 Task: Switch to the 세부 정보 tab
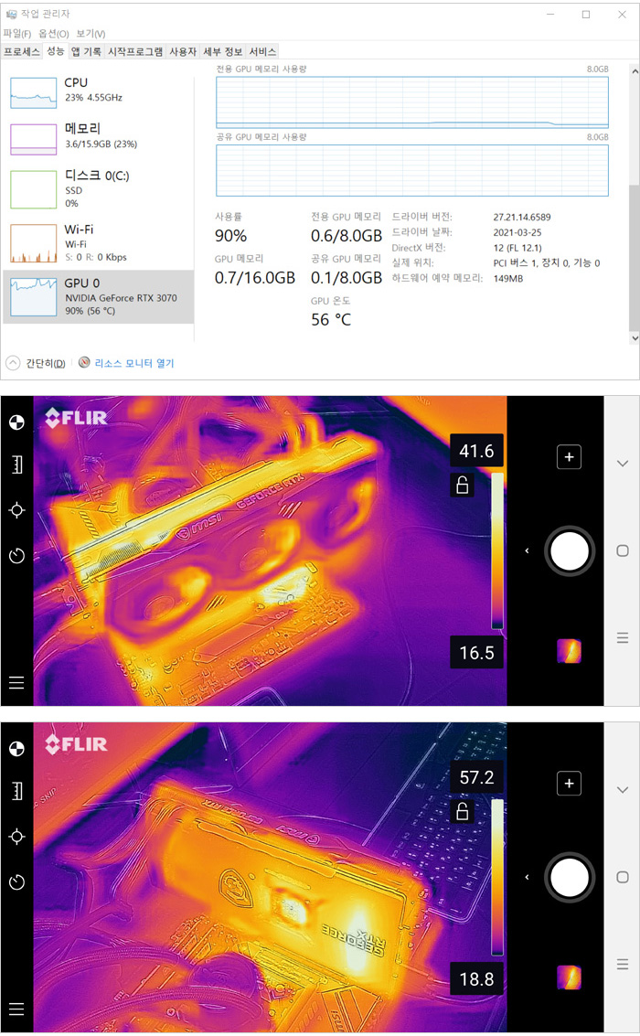pos(223,51)
